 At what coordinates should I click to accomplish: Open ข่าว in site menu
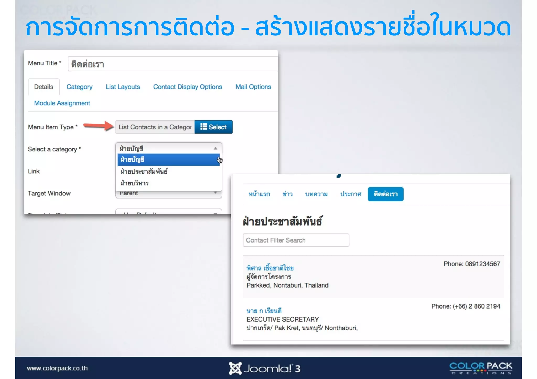(x=287, y=194)
